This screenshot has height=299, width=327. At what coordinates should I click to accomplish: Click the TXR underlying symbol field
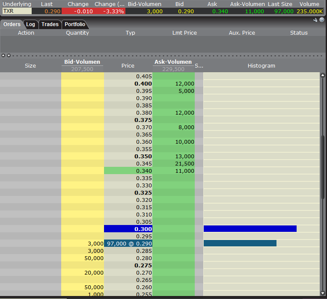click(16, 11)
